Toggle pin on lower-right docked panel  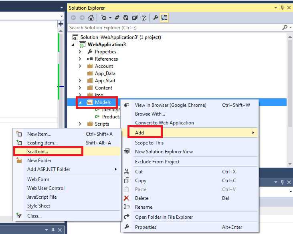pyautogui.click(x=282, y=182)
